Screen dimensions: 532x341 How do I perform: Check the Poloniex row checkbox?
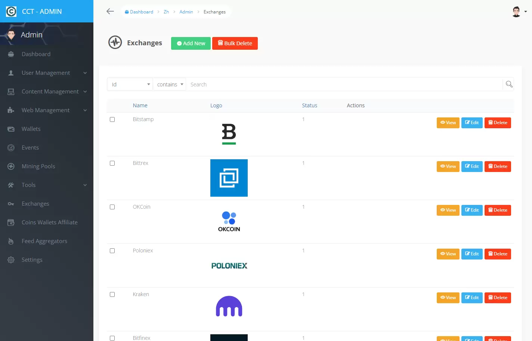112,251
